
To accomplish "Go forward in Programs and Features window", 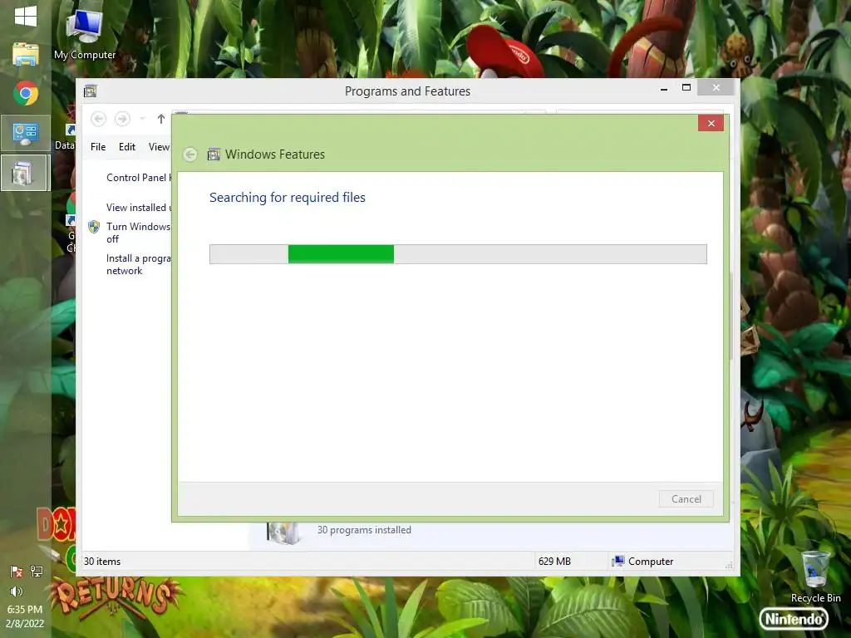I will click(x=123, y=119).
